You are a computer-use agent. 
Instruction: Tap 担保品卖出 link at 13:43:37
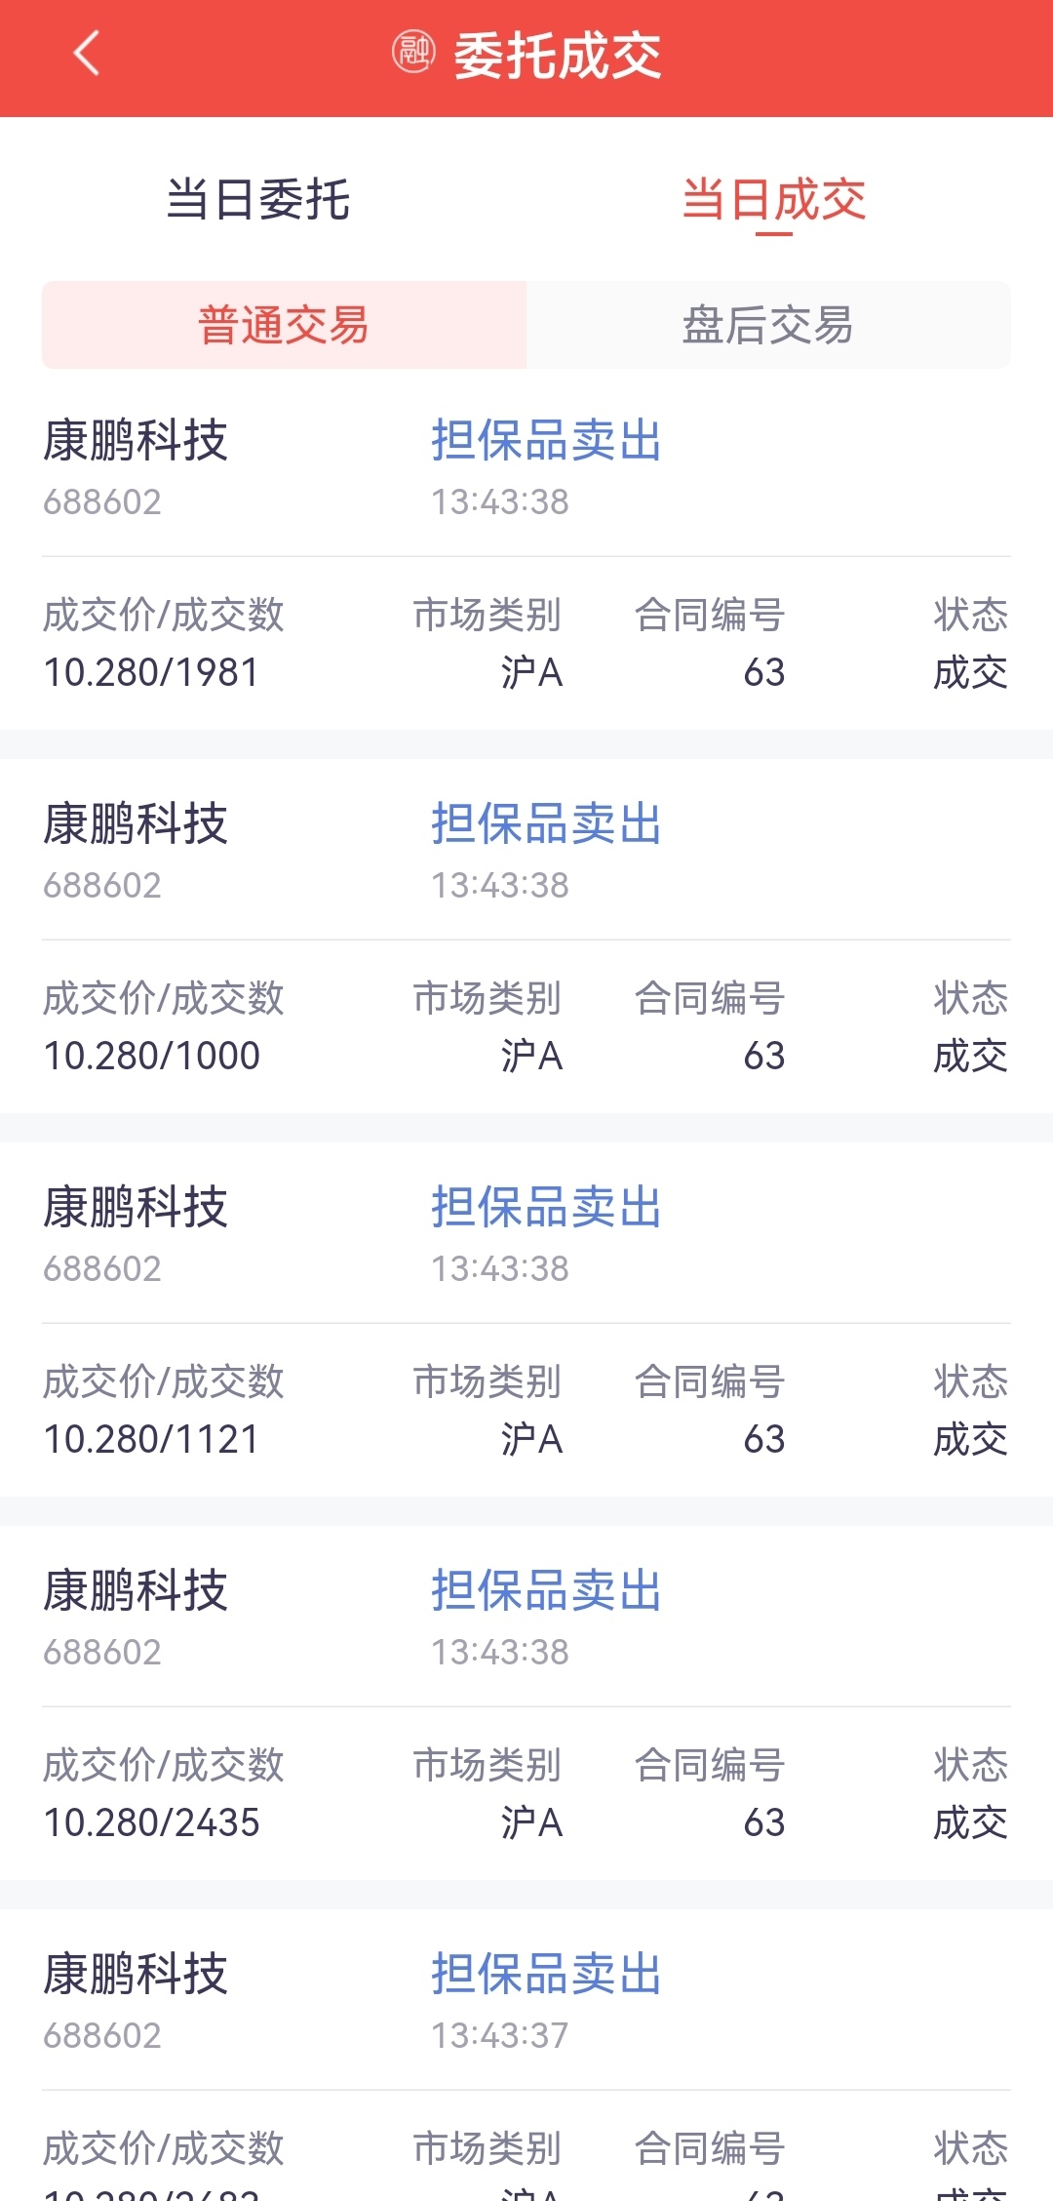click(547, 1974)
